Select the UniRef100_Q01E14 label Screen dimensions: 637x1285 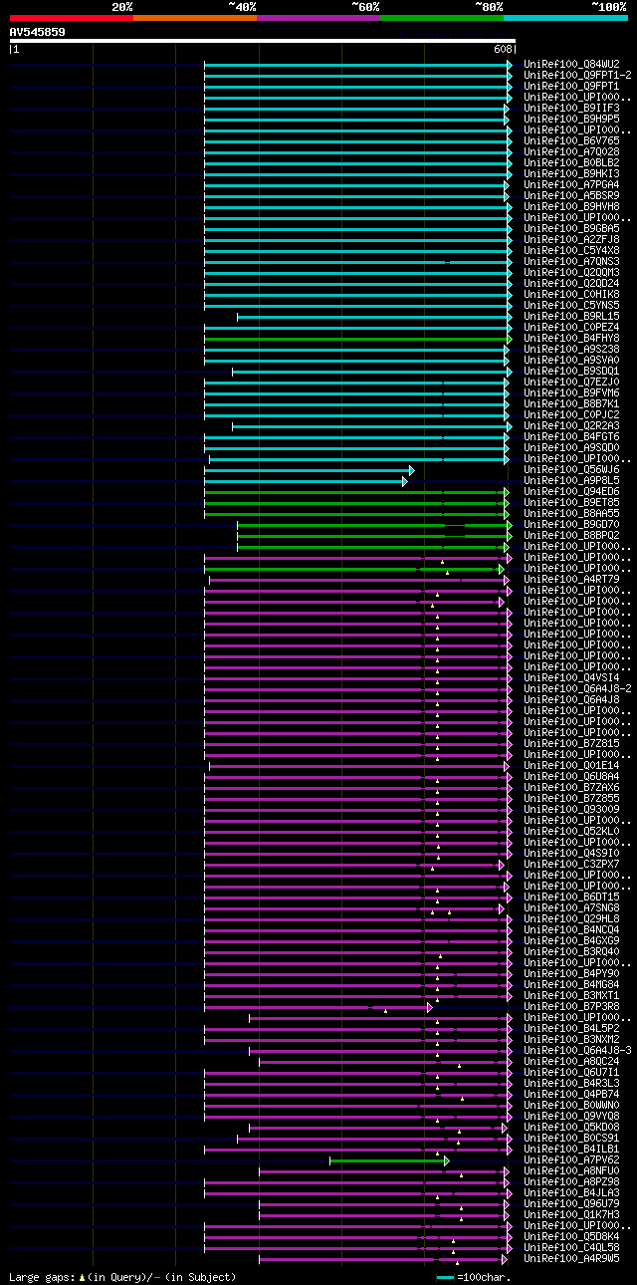[x=571, y=765]
